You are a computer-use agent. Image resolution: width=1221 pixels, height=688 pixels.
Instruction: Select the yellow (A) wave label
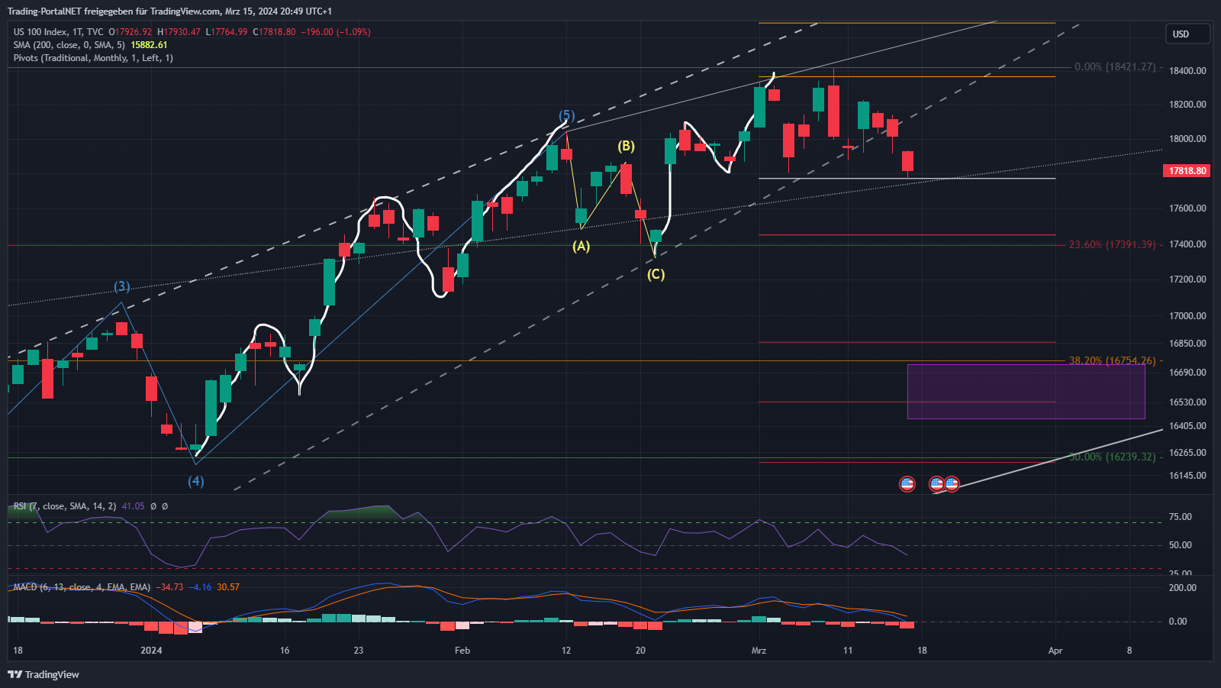582,246
